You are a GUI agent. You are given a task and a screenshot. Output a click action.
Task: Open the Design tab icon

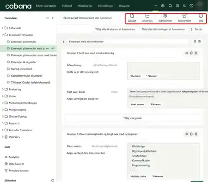coord(132,16)
